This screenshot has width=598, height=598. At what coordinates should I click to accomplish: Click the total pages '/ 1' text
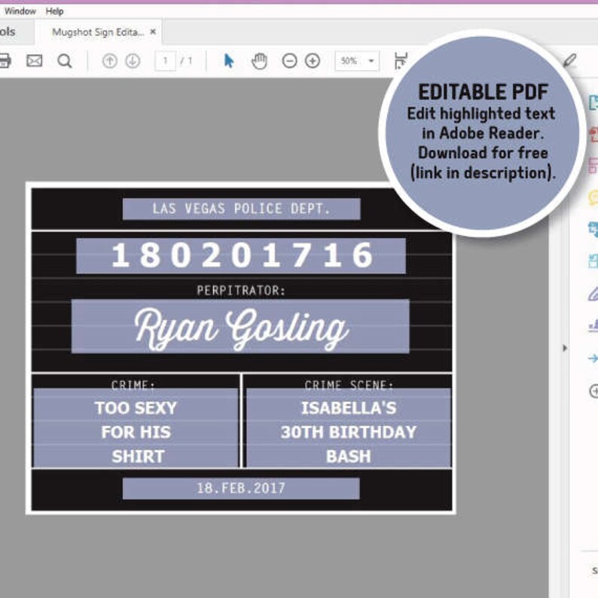[186, 61]
